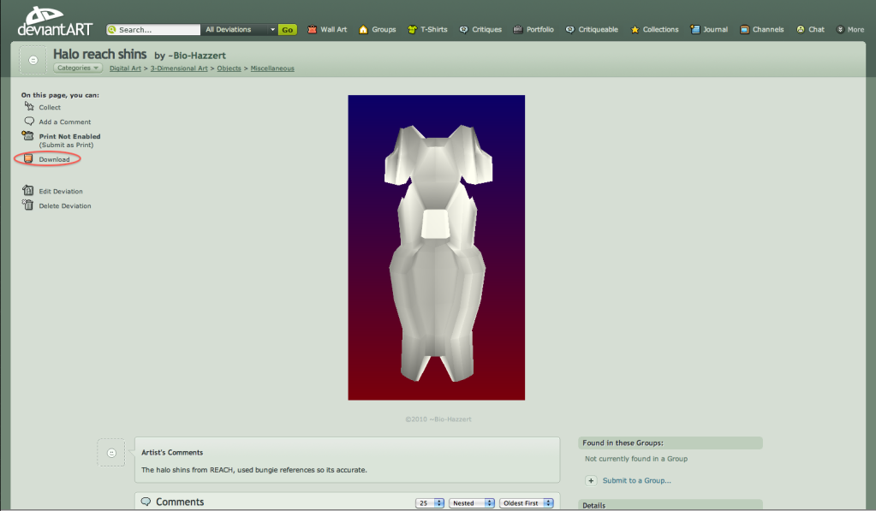The width and height of the screenshot is (876, 511).
Task: Click the Digital Art breadcrumb link
Action: [125, 68]
